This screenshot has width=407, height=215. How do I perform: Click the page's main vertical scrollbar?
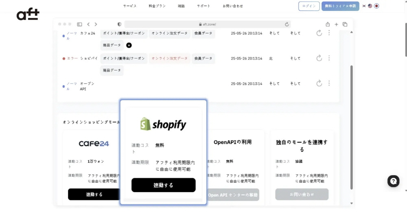click(406, 39)
